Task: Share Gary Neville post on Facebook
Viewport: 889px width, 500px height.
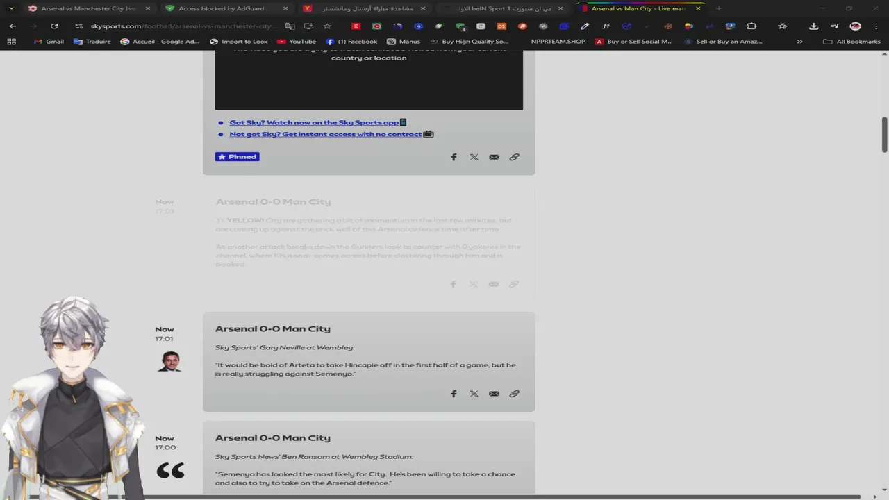Action: [454, 394]
